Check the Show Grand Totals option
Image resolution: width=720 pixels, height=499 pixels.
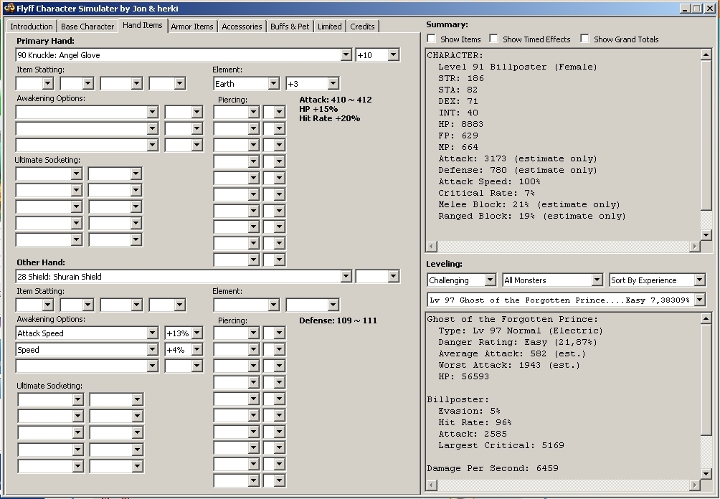click(x=584, y=39)
